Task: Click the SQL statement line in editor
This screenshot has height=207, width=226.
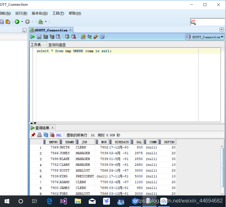Action: [x=74, y=51]
